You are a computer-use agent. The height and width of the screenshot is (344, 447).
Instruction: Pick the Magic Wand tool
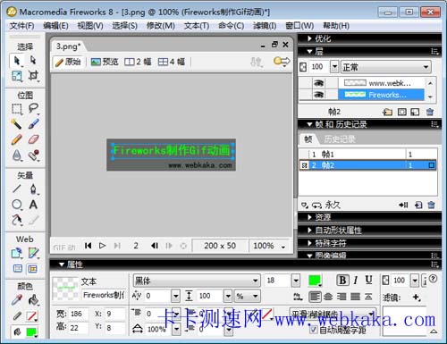click(17, 124)
